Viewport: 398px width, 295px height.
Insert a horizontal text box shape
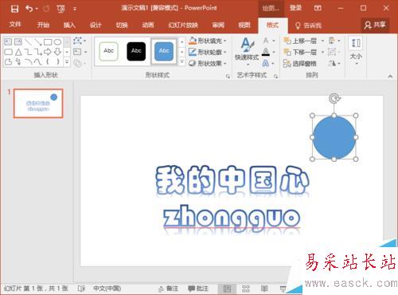(8, 41)
